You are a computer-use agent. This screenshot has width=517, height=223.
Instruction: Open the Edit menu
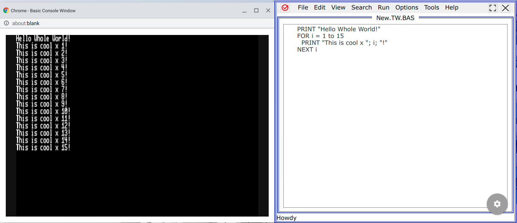point(319,7)
